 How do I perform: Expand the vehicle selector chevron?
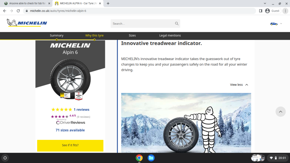[x=281, y=24]
